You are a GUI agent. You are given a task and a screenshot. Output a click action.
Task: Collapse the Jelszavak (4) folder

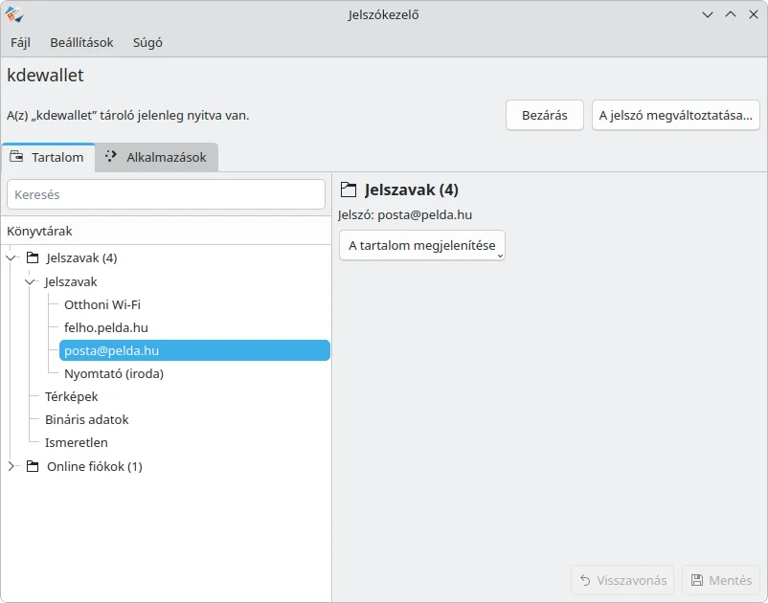(11, 257)
